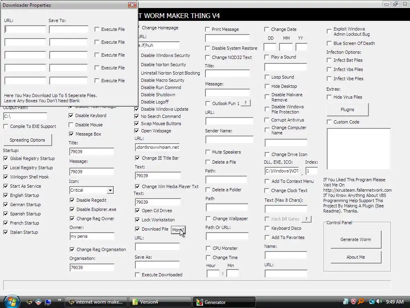Click the red shield security alert tray icon
This screenshot has height=308, width=410.
pos(353,302)
